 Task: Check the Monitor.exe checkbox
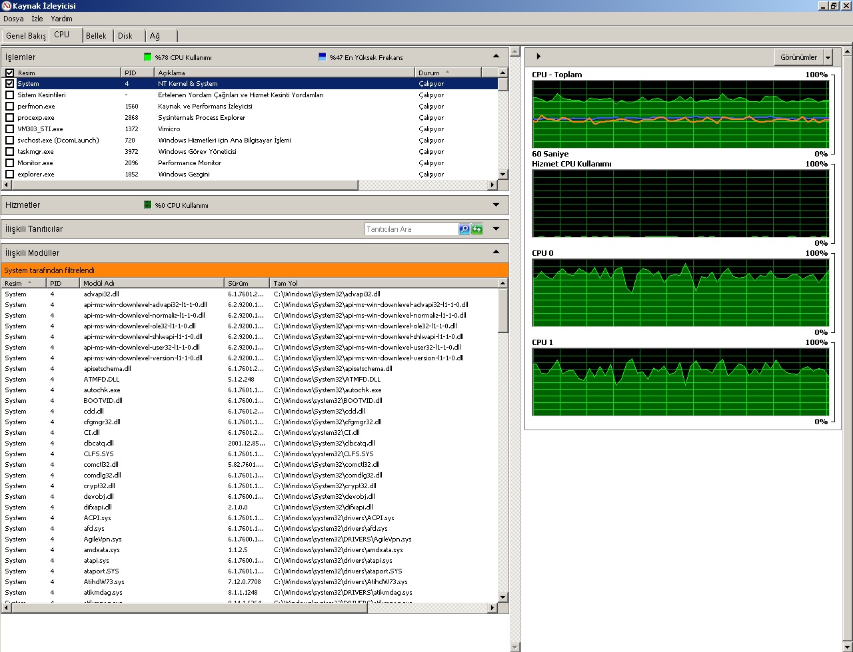pyautogui.click(x=9, y=163)
